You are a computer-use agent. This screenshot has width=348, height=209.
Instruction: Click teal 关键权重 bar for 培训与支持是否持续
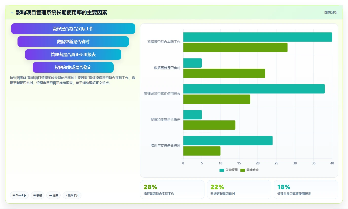tap(228, 141)
